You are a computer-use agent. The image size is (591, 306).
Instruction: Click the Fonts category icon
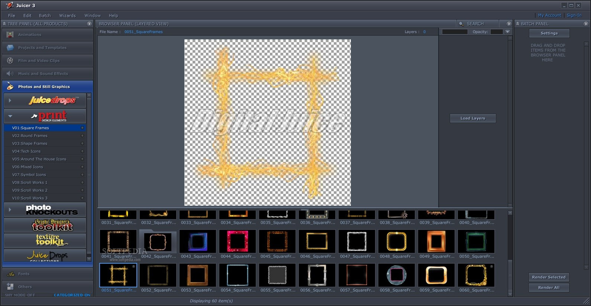click(11, 274)
